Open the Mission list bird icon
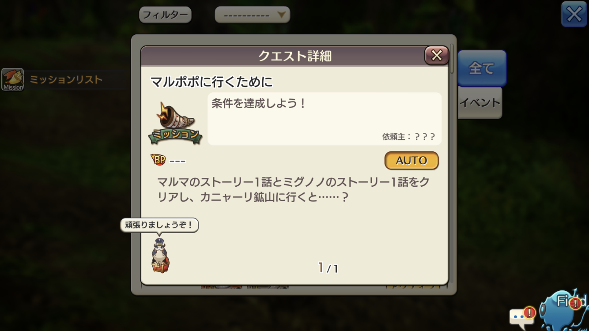Viewport: 589px width, 331px height. point(12,79)
